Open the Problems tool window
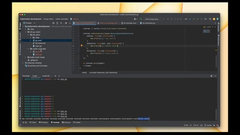This screenshot has height=135, width=240. (43, 123)
